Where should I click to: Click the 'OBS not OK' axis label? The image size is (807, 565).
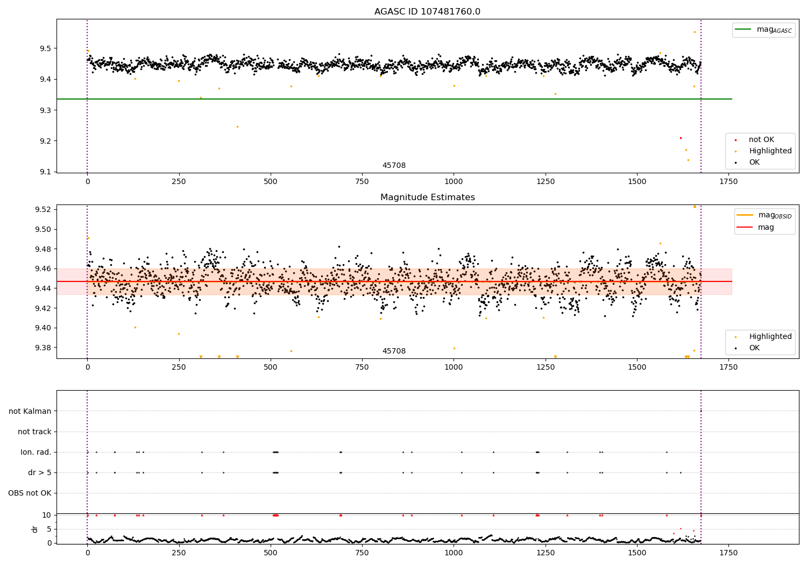pos(30,493)
